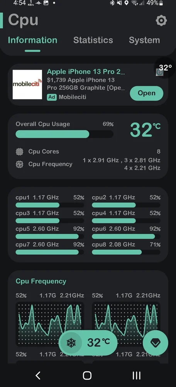Viewport: 176px width, 387px height.
Task: Tap the Cpu Frequency waveform icon
Action: point(19,164)
